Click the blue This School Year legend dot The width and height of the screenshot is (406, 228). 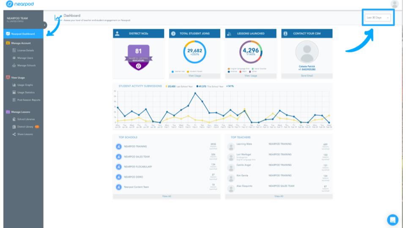tap(198, 86)
